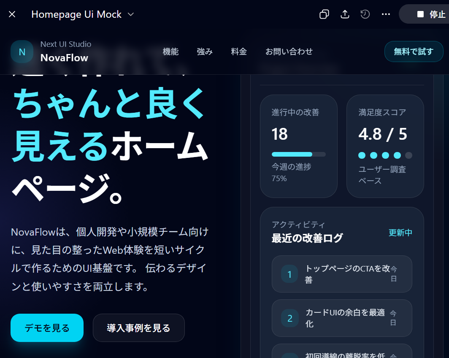Open the share/export icon in the top bar
Image resolution: width=449 pixels, height=358 pixels.
(x=345, y=14)
